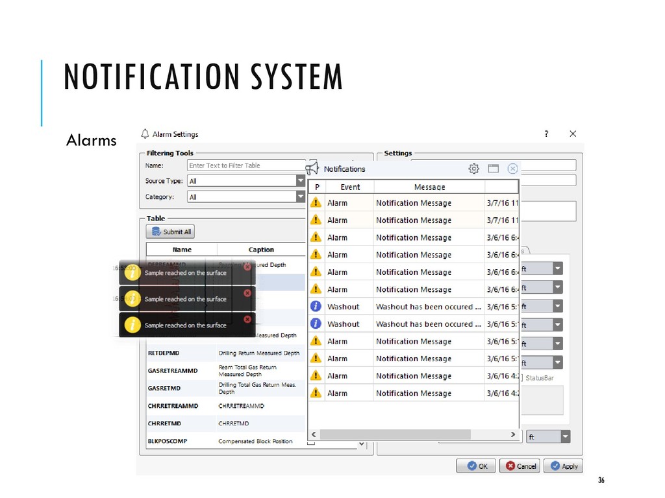Click the megaphone icon beside Notifications

pyautogui.click(x=312, y=169)
